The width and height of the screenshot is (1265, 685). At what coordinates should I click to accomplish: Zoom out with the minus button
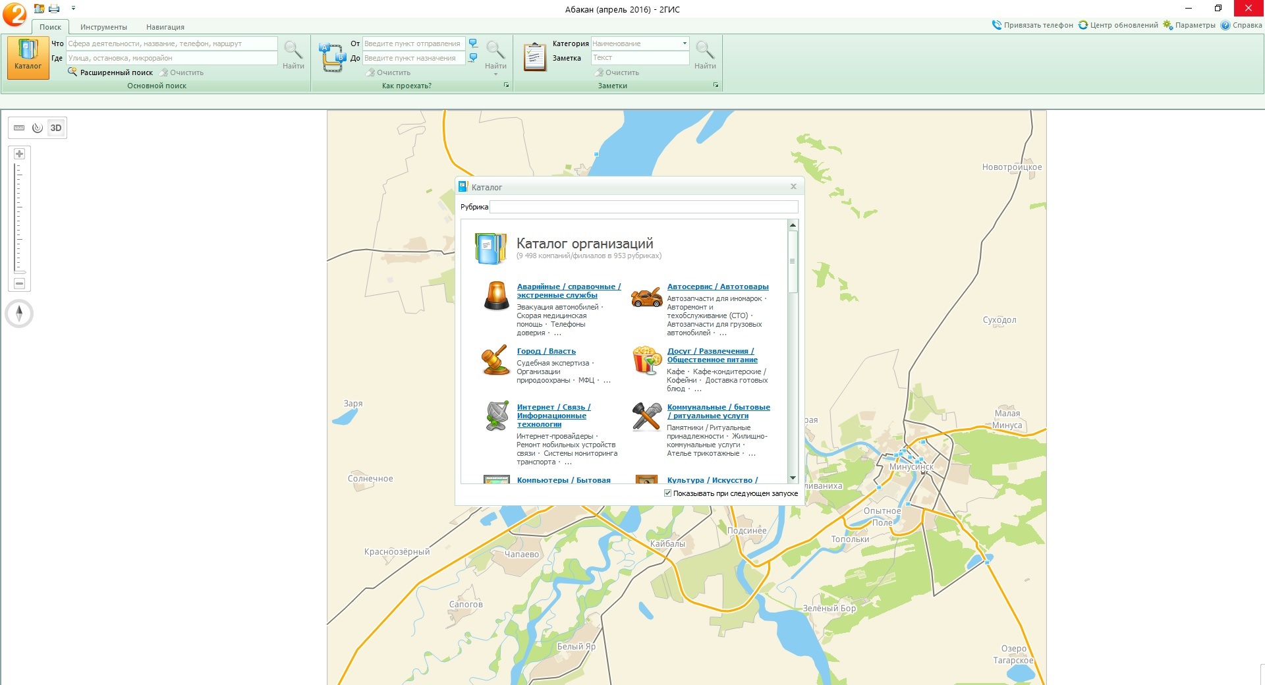pos(19,283)
